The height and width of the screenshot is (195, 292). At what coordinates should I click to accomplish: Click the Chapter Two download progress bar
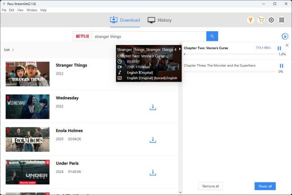pos(230,54)
